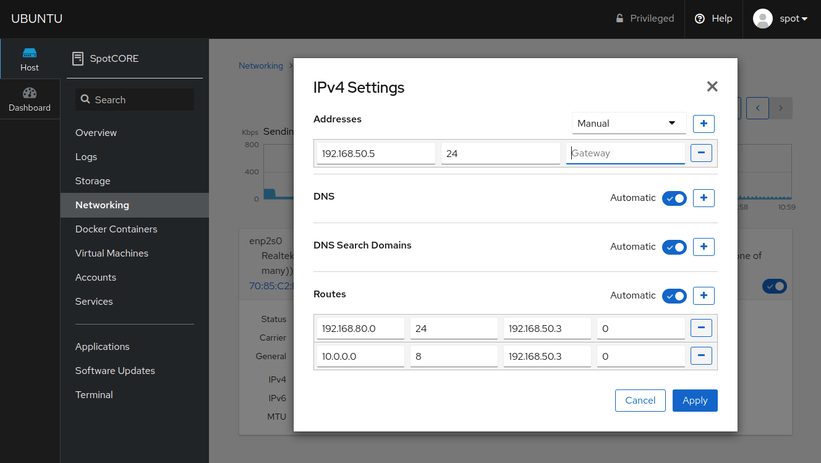This screenshot has width=821, height=463.
Task: Remove the 192.168.50.5 address row
Action: pyautogui.click(x=701, y=153)
